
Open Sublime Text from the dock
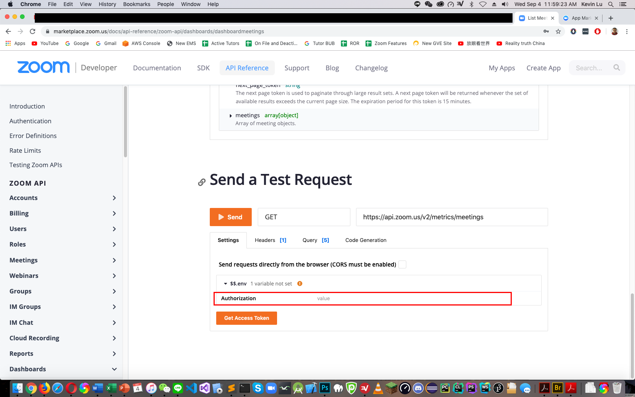click(x=231, y=388)
